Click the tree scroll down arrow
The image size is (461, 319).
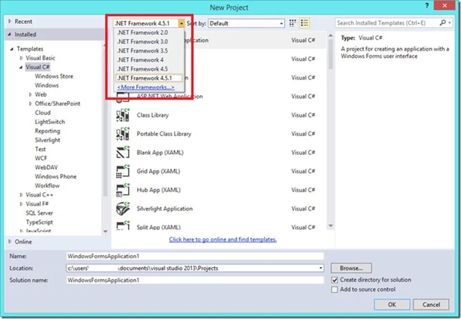(105, 231)
